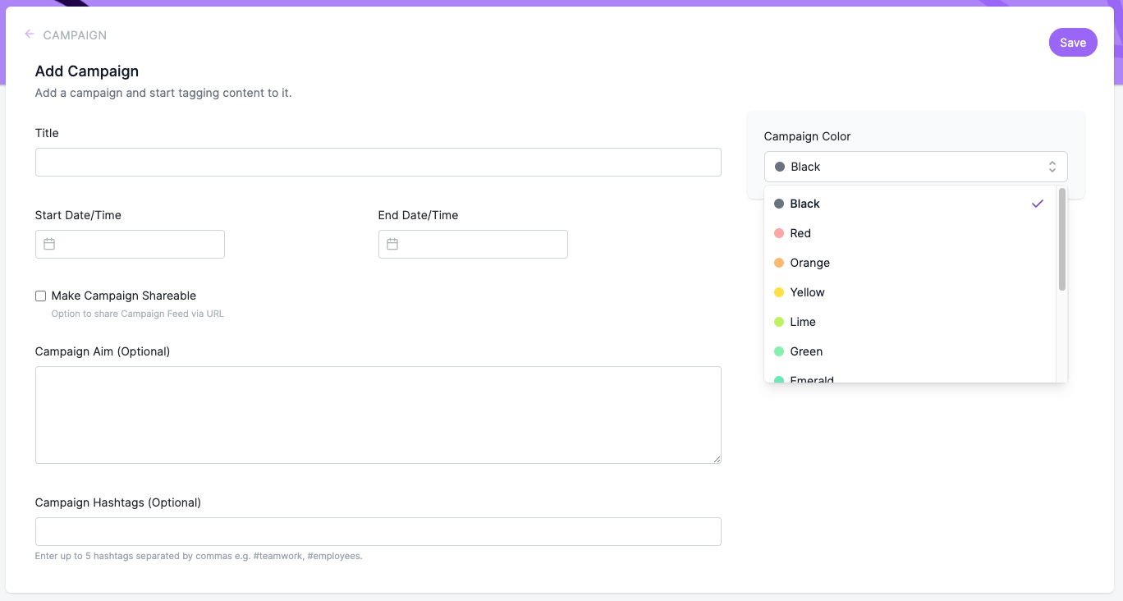This screenshot has height=601, width=1123.
Task: Collapse the Campaign Color dropdown showing Black
Action: [x=915, y=167]
